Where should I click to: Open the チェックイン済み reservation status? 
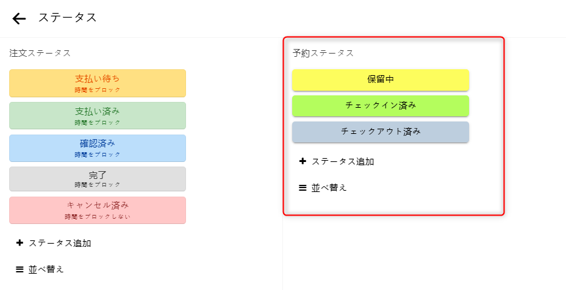(x=381, y=105)
